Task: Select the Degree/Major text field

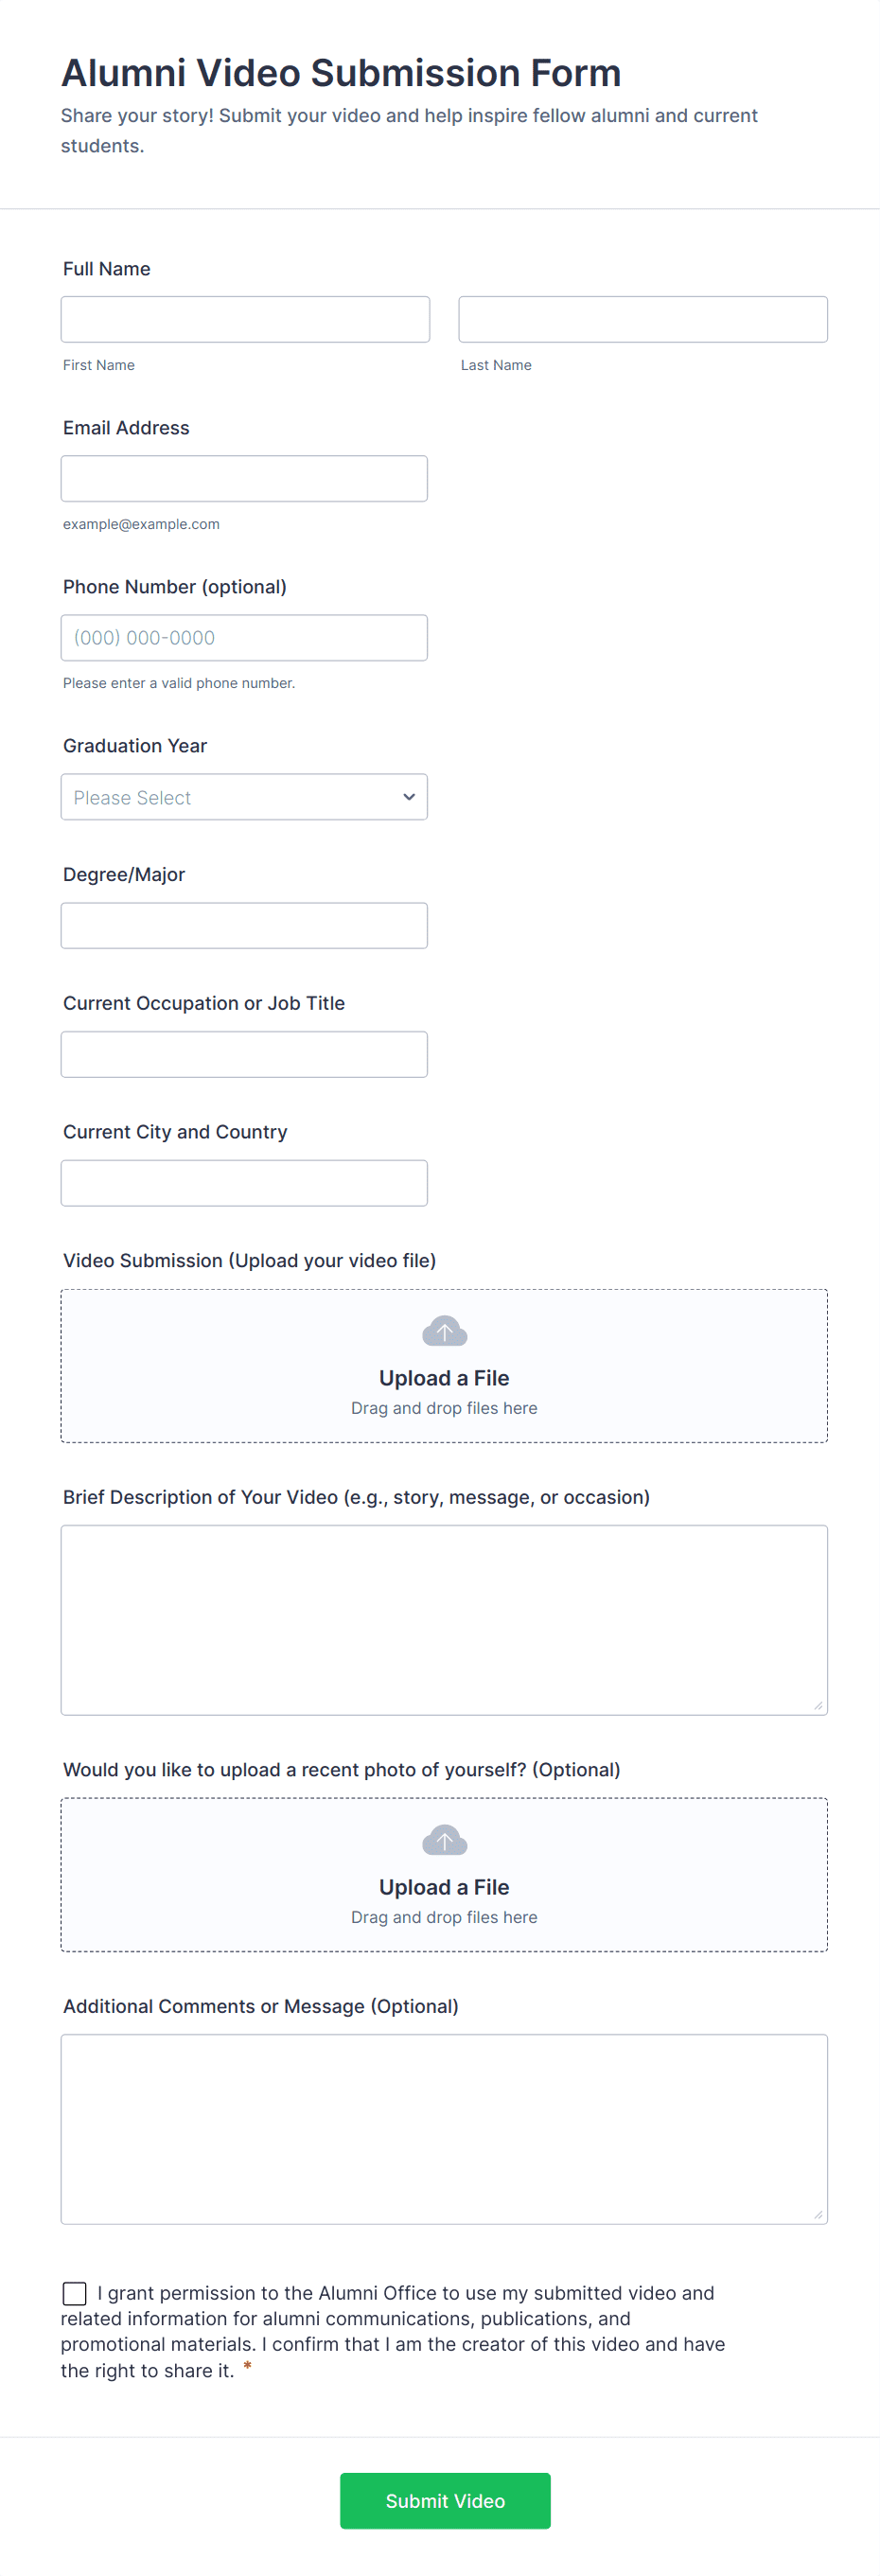Action: click(x=243, y=926)
